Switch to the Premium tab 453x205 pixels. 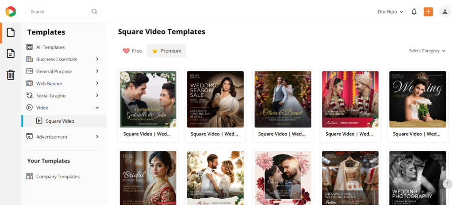166,51
